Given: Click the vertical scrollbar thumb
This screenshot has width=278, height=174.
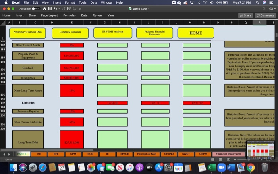Looking at the screenshot, I should click(x=276, y=35).
